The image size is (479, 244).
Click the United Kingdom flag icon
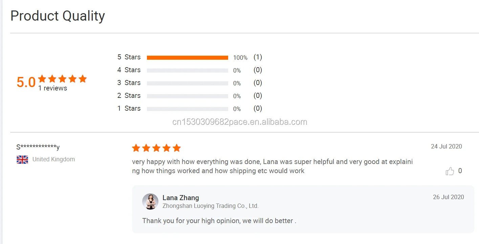tap(22, 160)
